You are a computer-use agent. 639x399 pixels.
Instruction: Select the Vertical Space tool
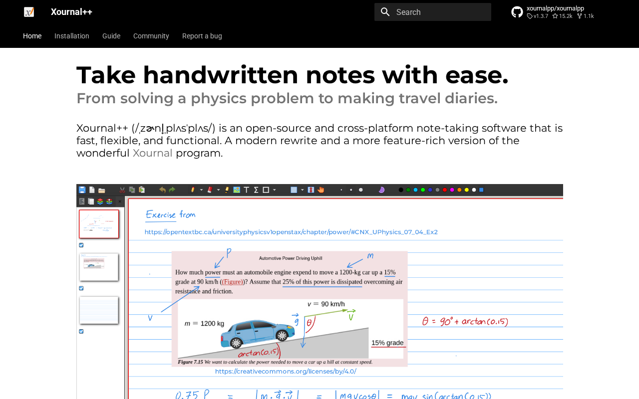(x=311, y=190)
